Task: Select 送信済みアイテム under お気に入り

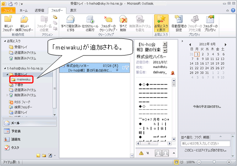Action: [23, 53]
